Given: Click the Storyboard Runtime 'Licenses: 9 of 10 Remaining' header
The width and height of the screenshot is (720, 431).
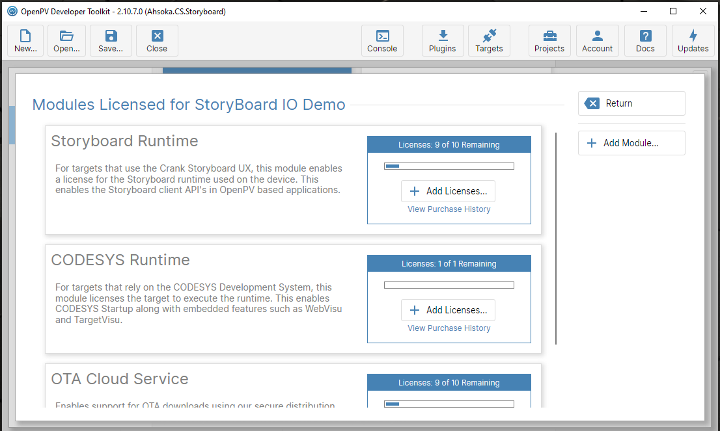Looking at the screenshot, I should 449,144.
